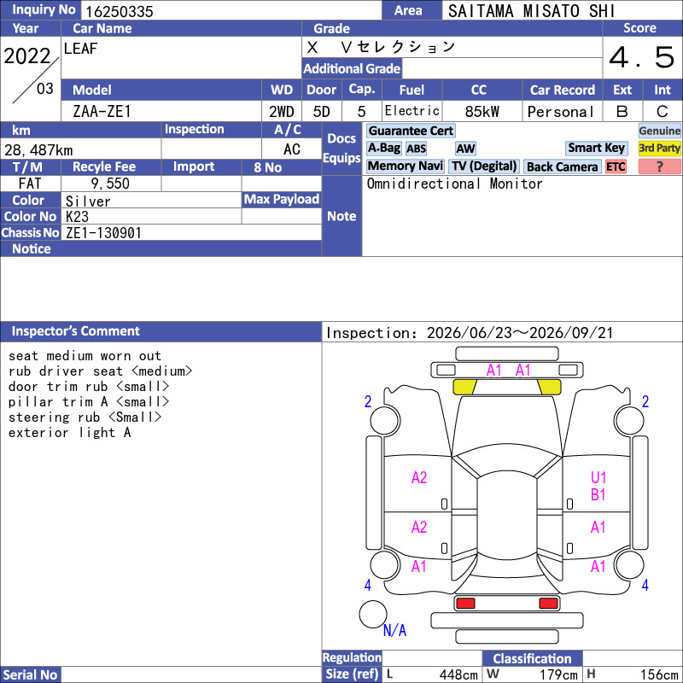The height and width of the screenshot is (683, 683).
Task: Click the N/A spare tire circle
Action: (x=373, y=614)
